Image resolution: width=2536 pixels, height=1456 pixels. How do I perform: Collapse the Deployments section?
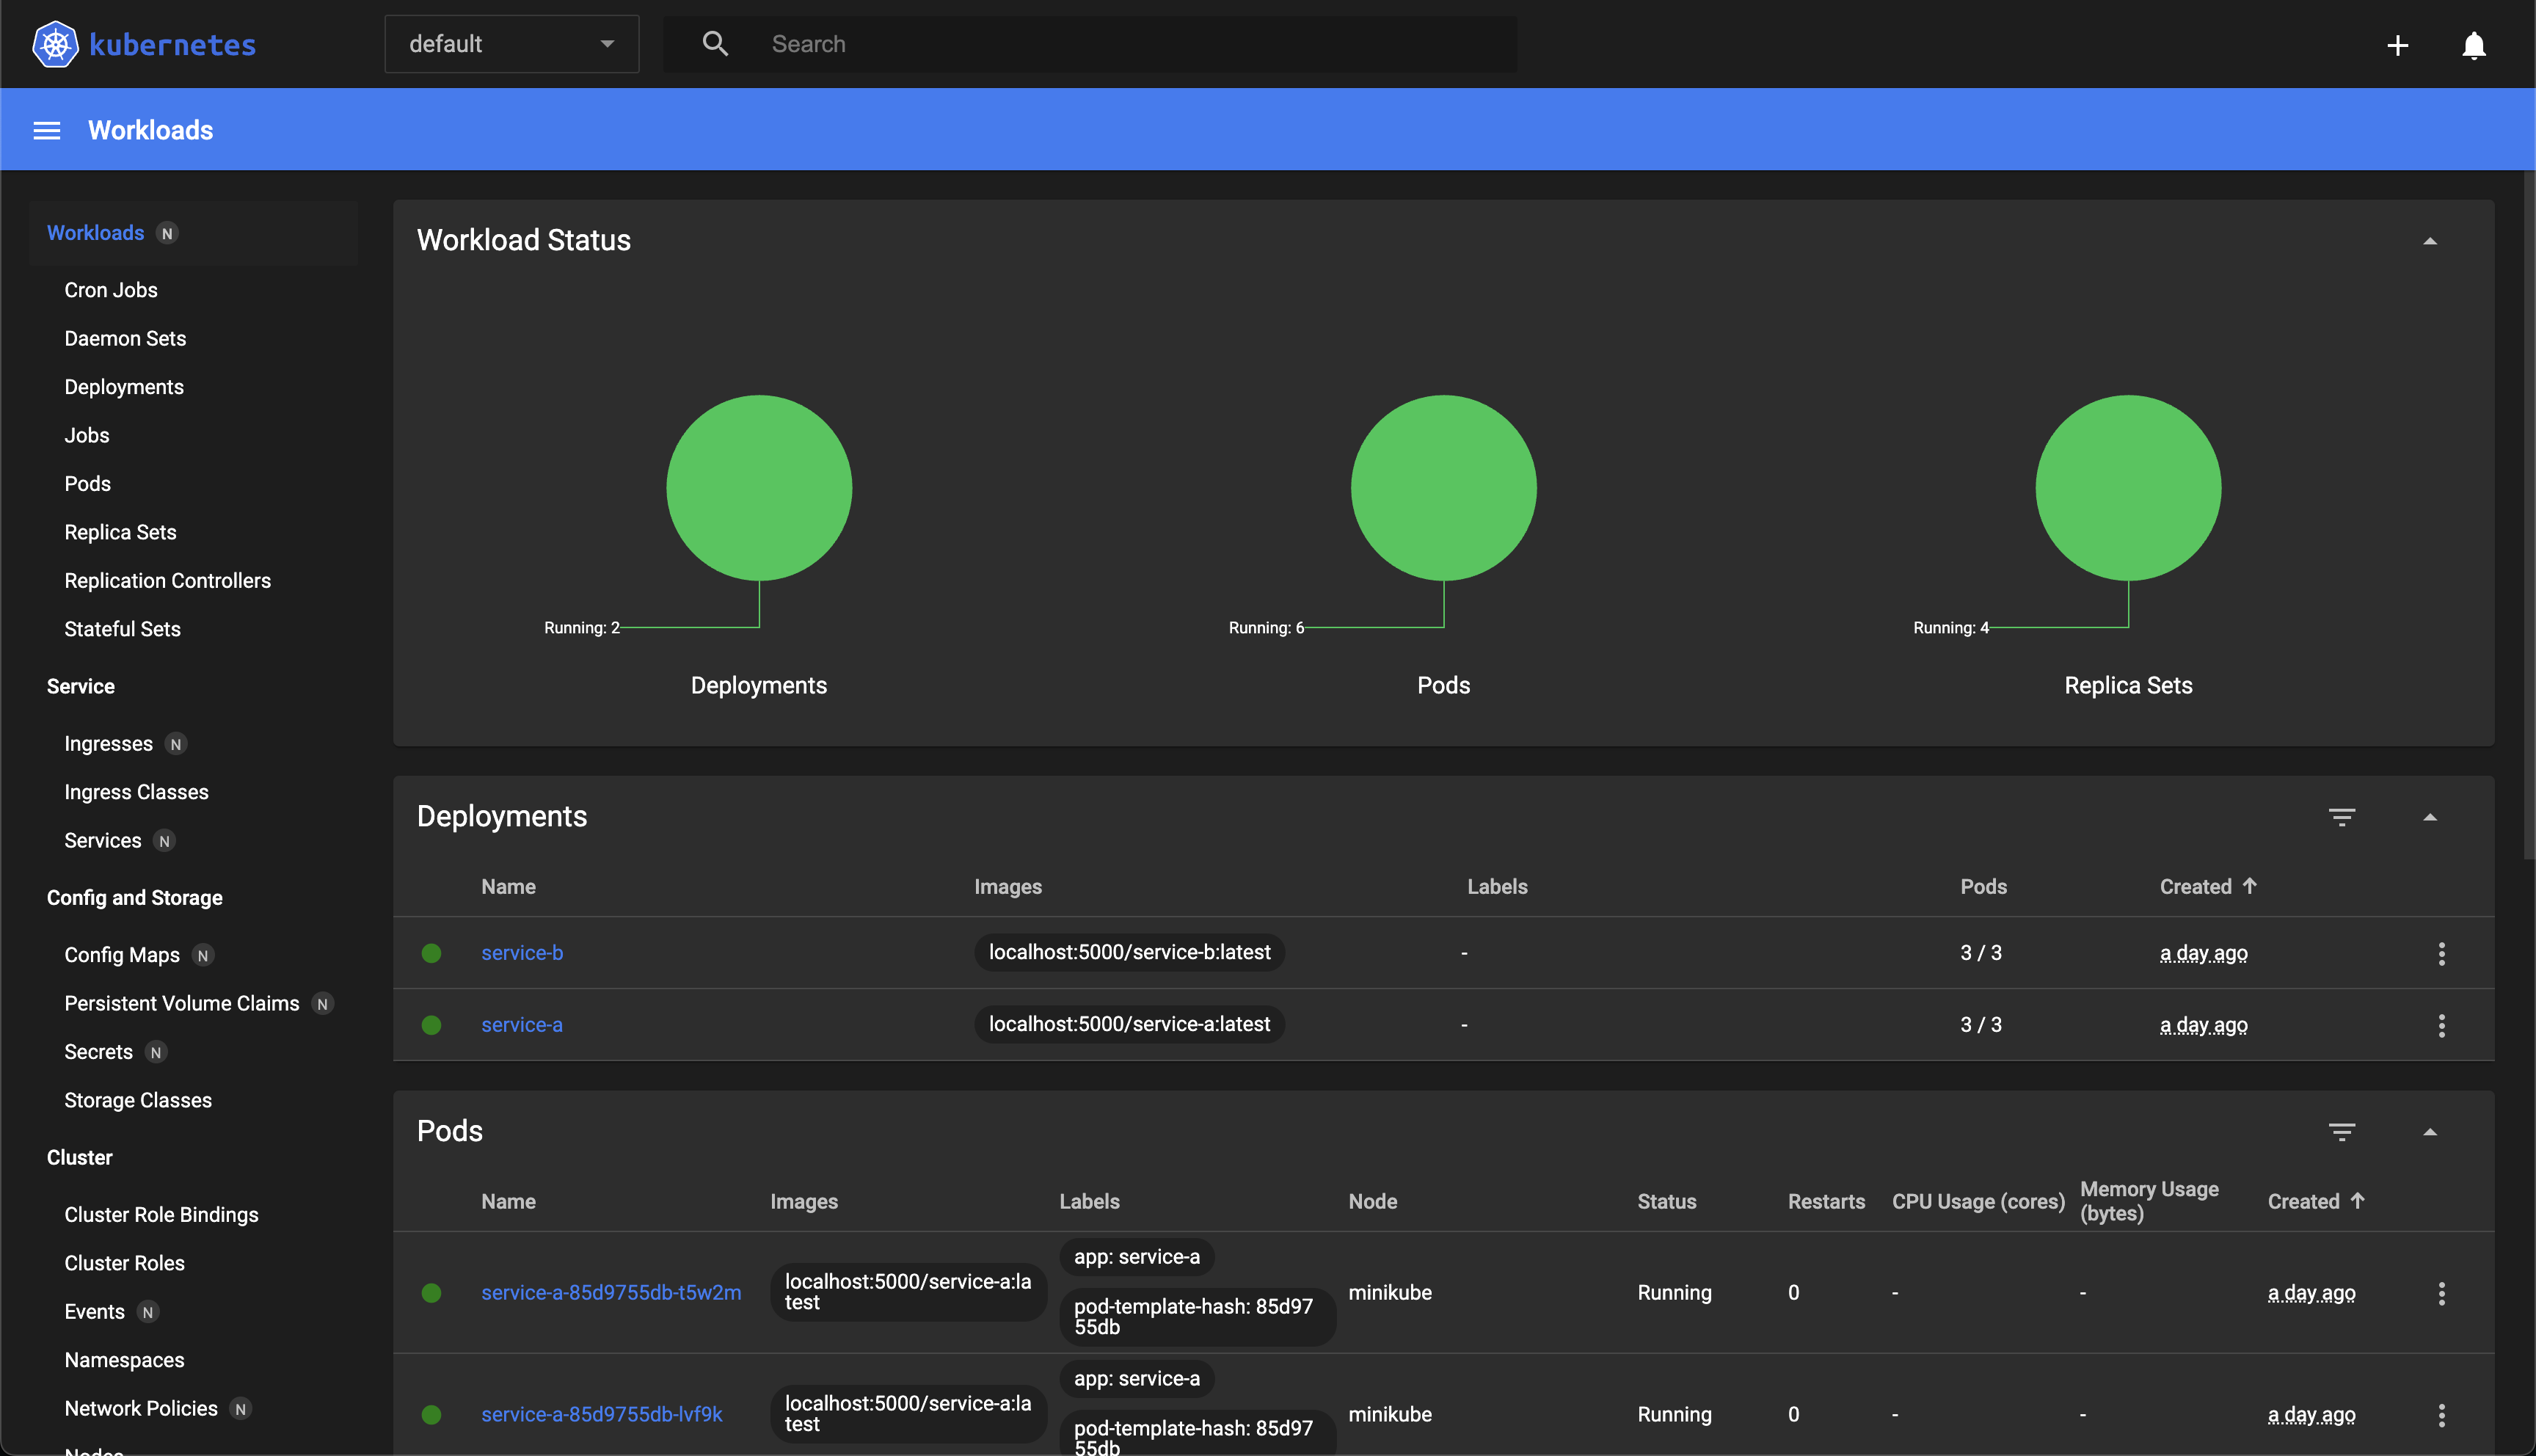click(2431, 818)
